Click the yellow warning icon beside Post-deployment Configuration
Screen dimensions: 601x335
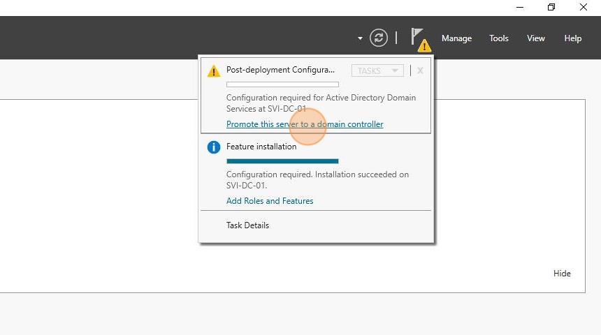point(213,71)
